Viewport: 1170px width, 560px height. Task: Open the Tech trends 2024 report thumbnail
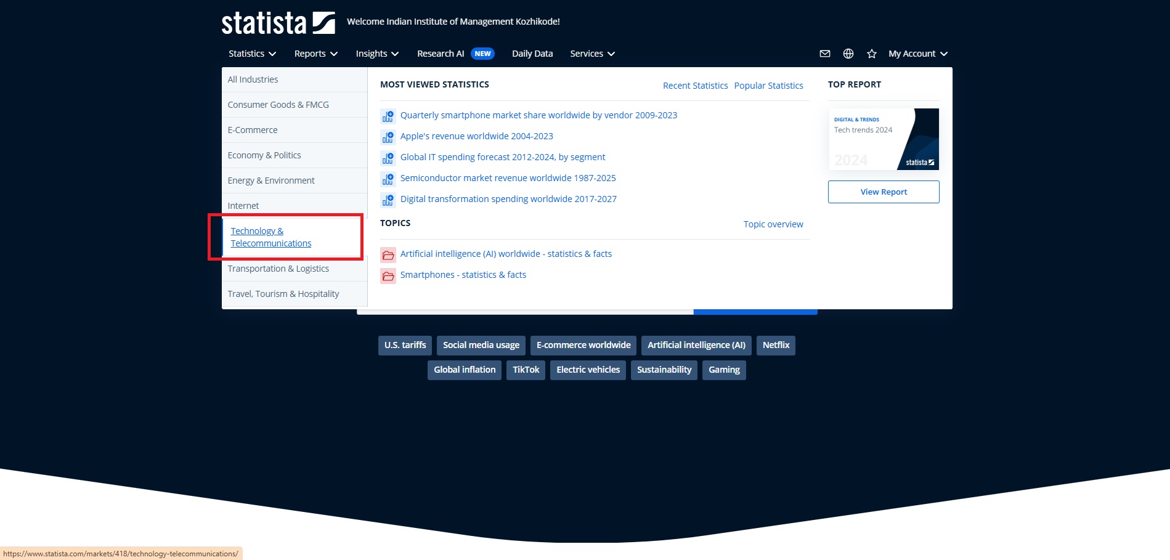click(x=883, y=139)
